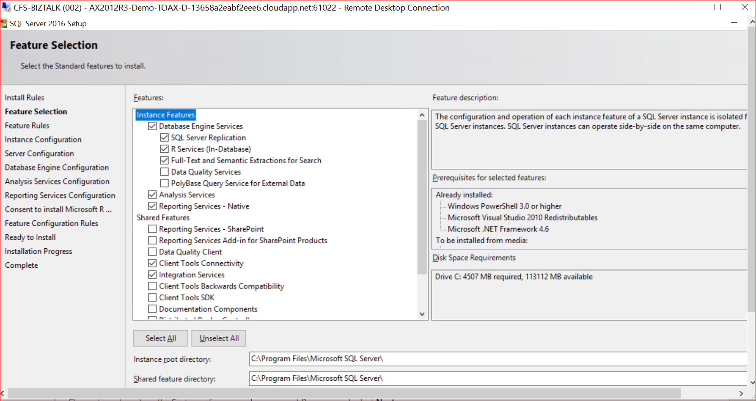
Task: Open the Feature Rules step in sidebar
Action: 27,126
